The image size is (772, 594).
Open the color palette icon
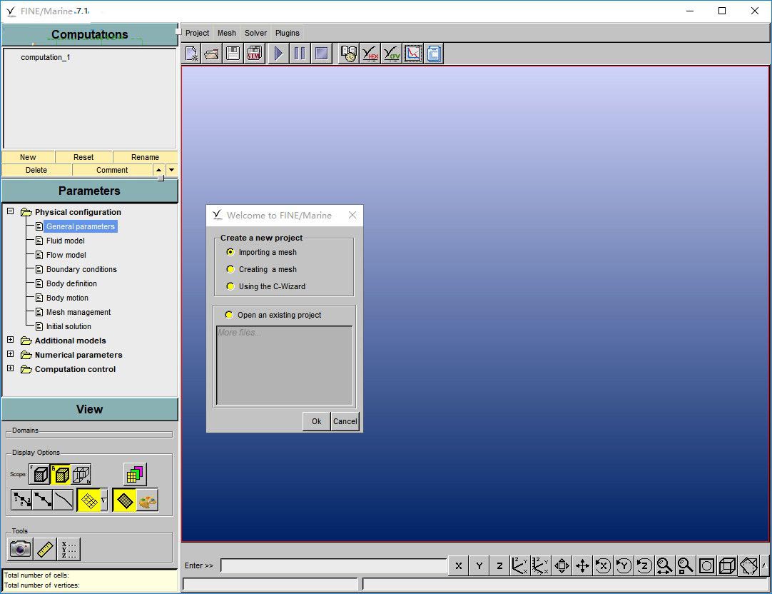[147, 500]
